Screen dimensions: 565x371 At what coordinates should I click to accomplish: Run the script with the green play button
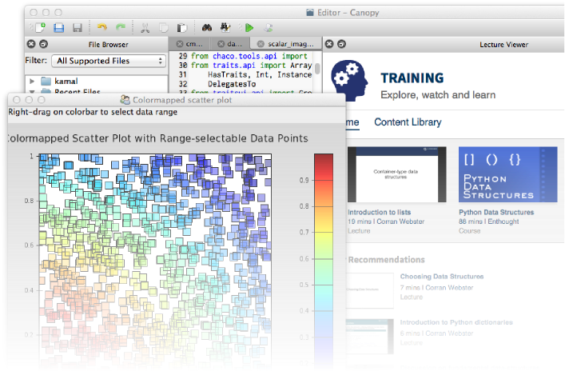point(249,27)
